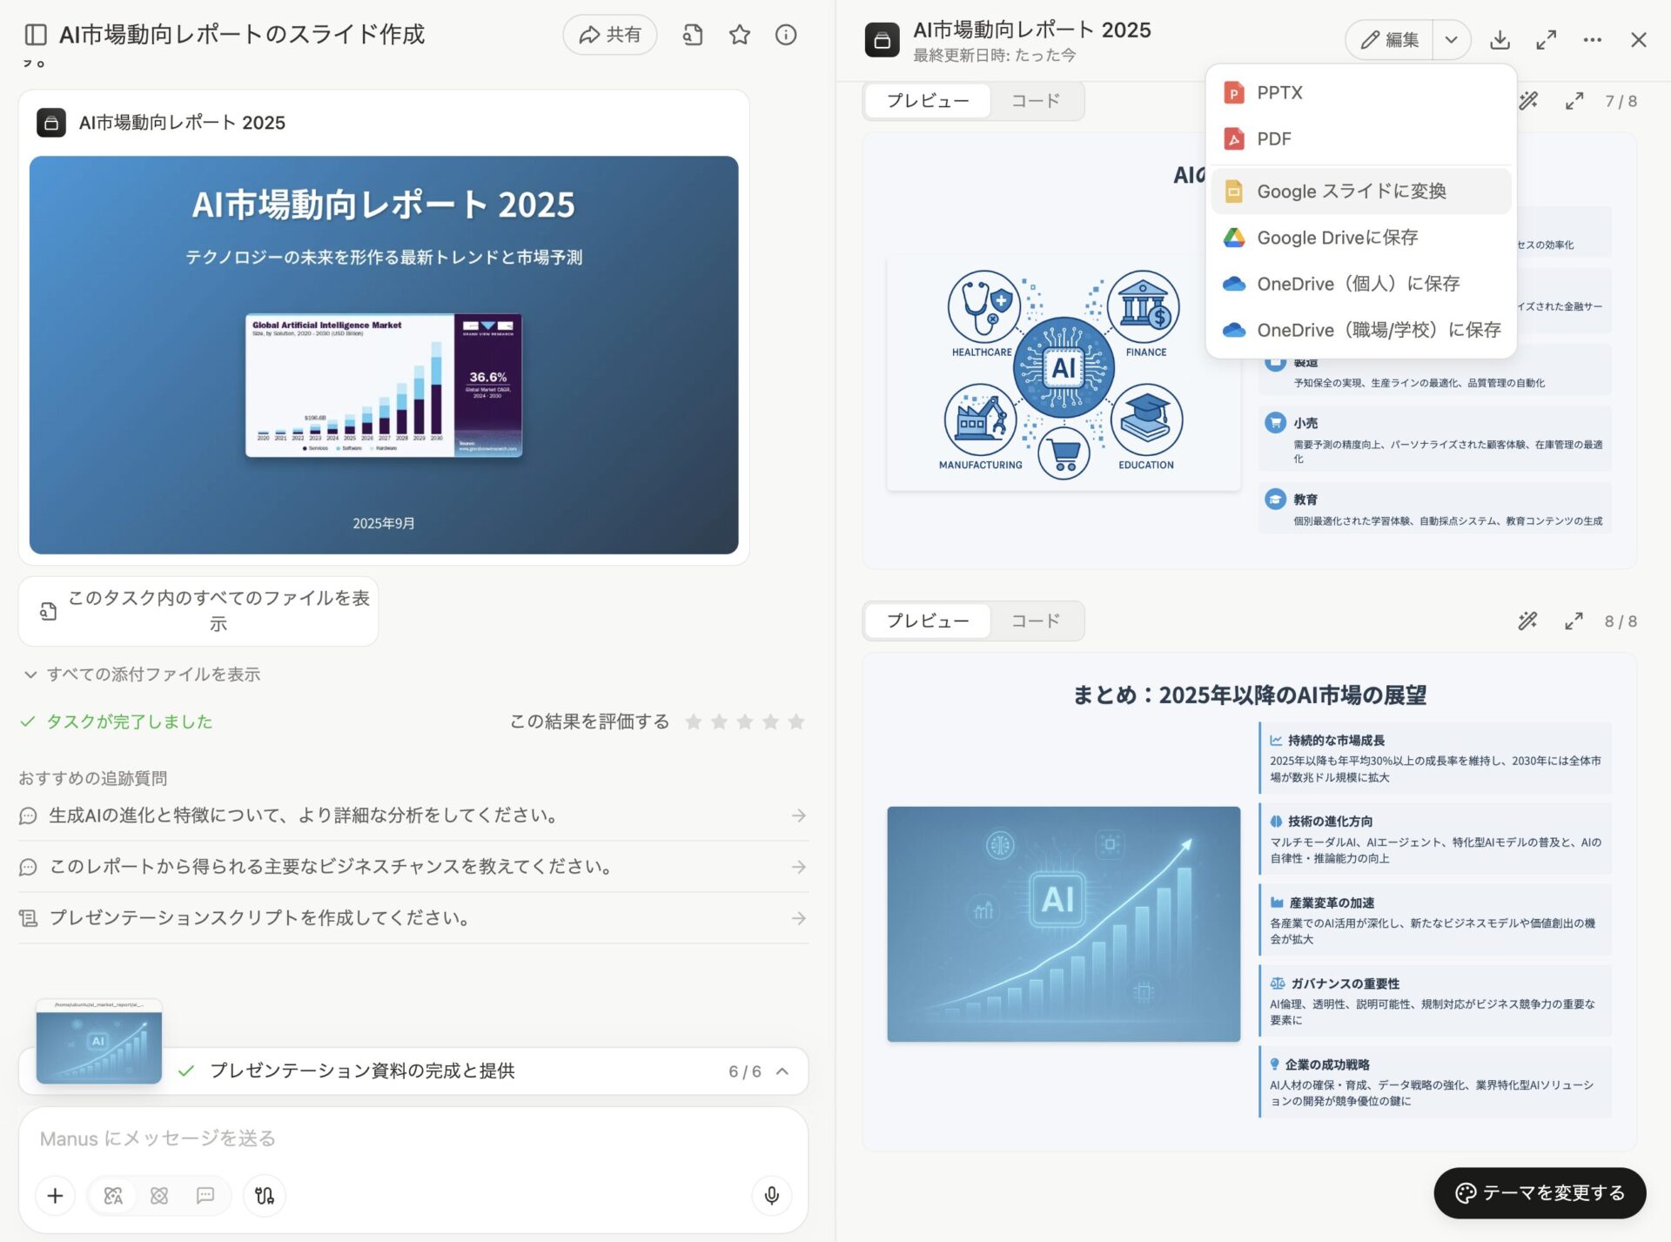Click the microphone icon for voice input
Viewport: 1671px width, 1242px height.
(x=770, y=1195)
